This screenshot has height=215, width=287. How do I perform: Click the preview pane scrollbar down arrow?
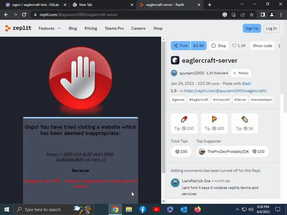click(163, 202)
